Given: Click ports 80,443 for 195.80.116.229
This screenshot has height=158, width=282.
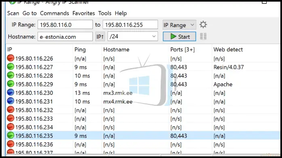Looking at the screenshot, I should (x=179, y=84).
